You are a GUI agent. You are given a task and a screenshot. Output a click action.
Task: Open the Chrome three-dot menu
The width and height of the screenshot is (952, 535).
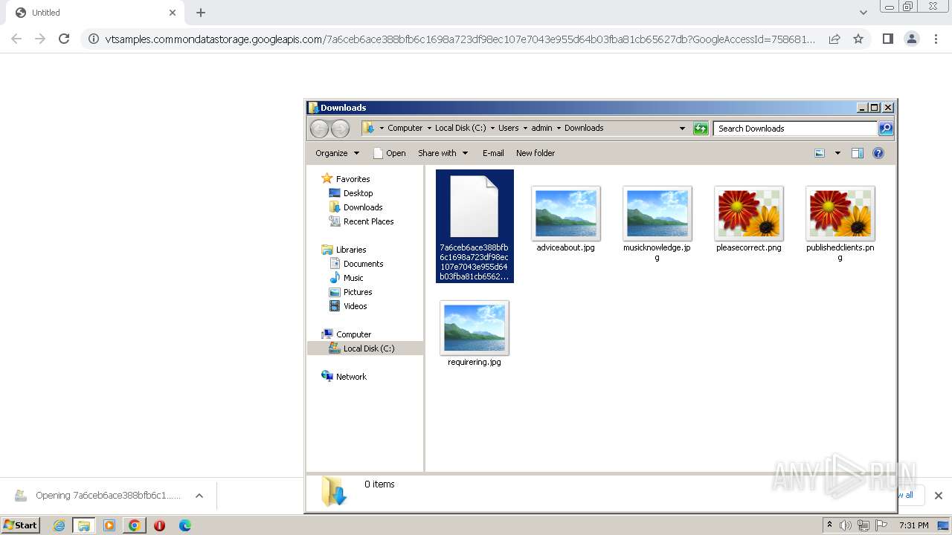click(936, 39)
